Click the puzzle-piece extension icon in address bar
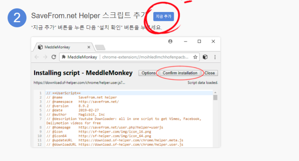The width and height of the screenshot is (299, 161). coord(64,57)
